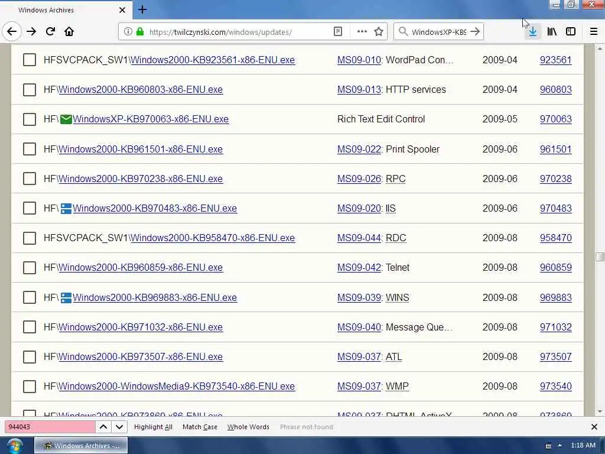Go forward to next page
605x454 pixels.
31,32
